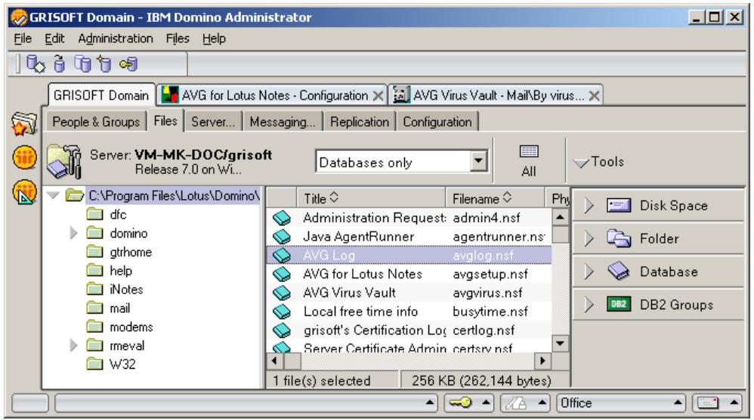Click the first database toolbar icon
The width and height of the screenshot is (754, 420).
pos(36,63)
